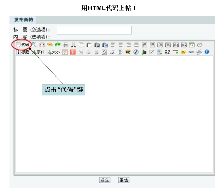The width and height of the screenshot is (222, 188).
Task: Submit the post with 送交 button
Action: 105,180
